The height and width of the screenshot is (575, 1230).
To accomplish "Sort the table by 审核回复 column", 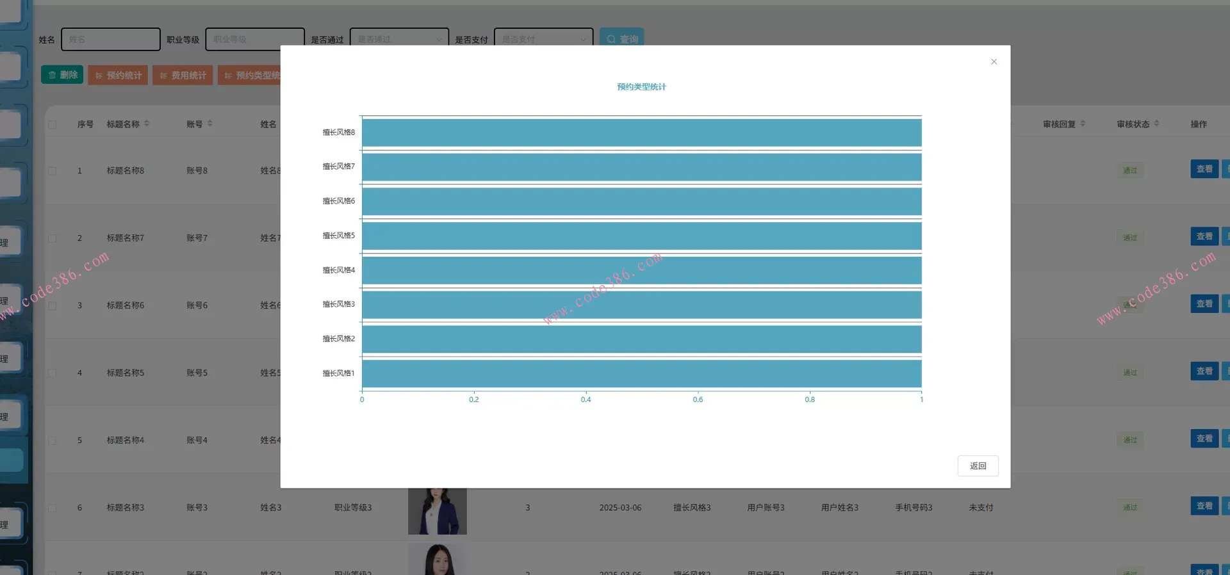I will [1083, 124].
